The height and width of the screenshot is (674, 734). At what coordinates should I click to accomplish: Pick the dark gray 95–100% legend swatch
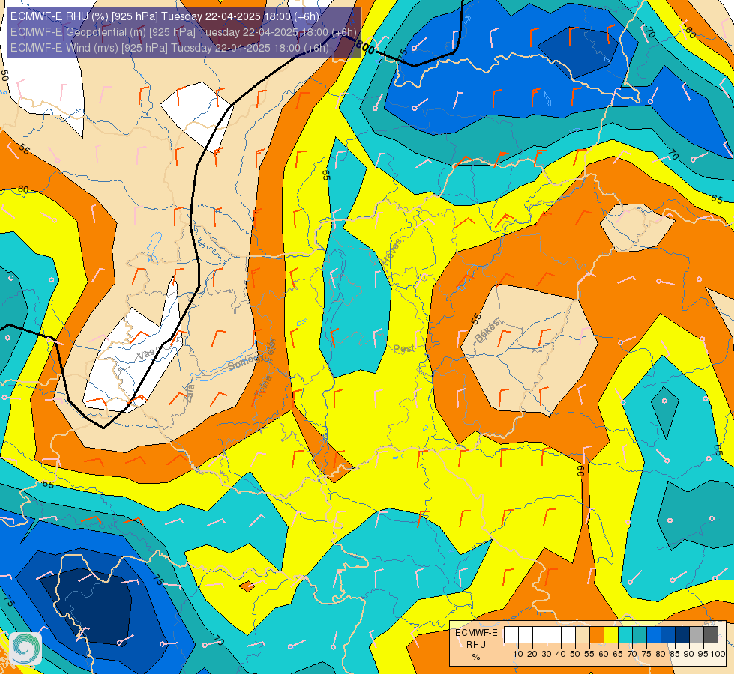[x=711, y=634]
